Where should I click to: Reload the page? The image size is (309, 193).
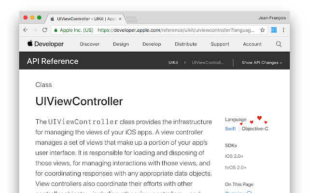point(44,30)
